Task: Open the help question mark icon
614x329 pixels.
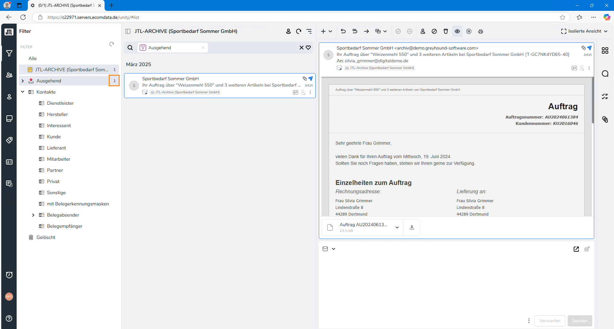Action: [9, 318]
